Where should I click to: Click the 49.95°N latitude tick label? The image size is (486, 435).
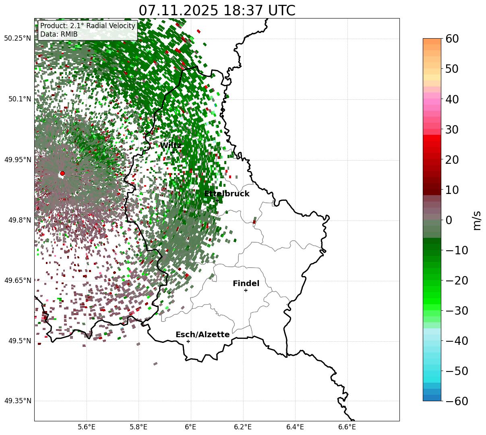pyautogui.click(x=17, y=160)
